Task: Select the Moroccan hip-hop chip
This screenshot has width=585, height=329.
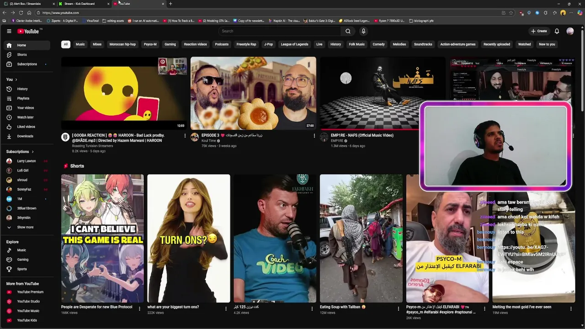Action: tap(122, 44)
